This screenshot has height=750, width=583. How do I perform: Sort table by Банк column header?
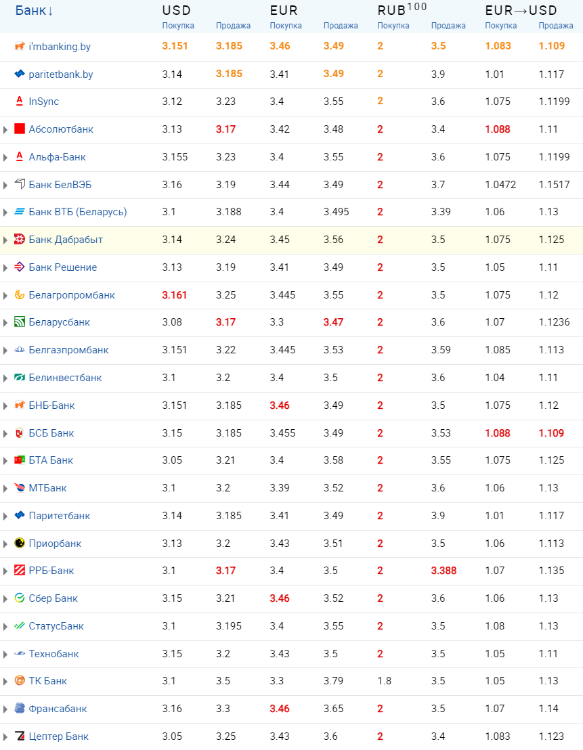pyautogui.click(x=34, y=11)
